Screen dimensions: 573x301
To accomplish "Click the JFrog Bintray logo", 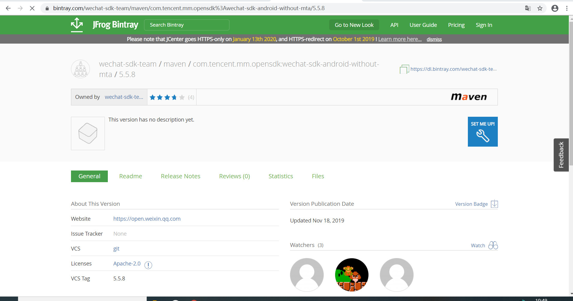I will (x=105, y=25).
